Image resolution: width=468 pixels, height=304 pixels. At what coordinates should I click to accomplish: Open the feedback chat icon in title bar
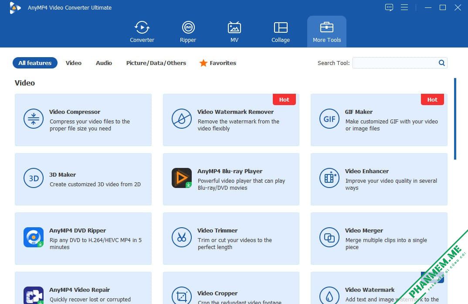pyautogui.click(x=389, y=7)
